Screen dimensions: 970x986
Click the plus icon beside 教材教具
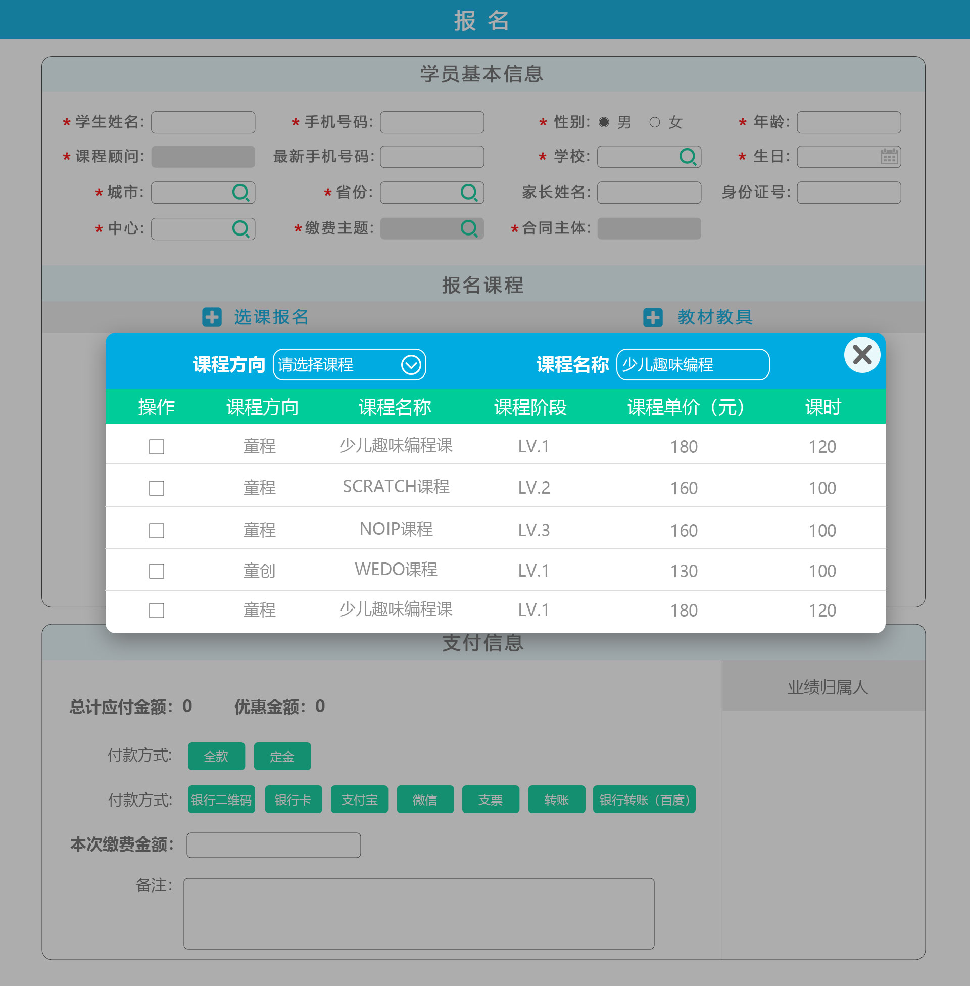pyautogui.click(x=653, y=317)
